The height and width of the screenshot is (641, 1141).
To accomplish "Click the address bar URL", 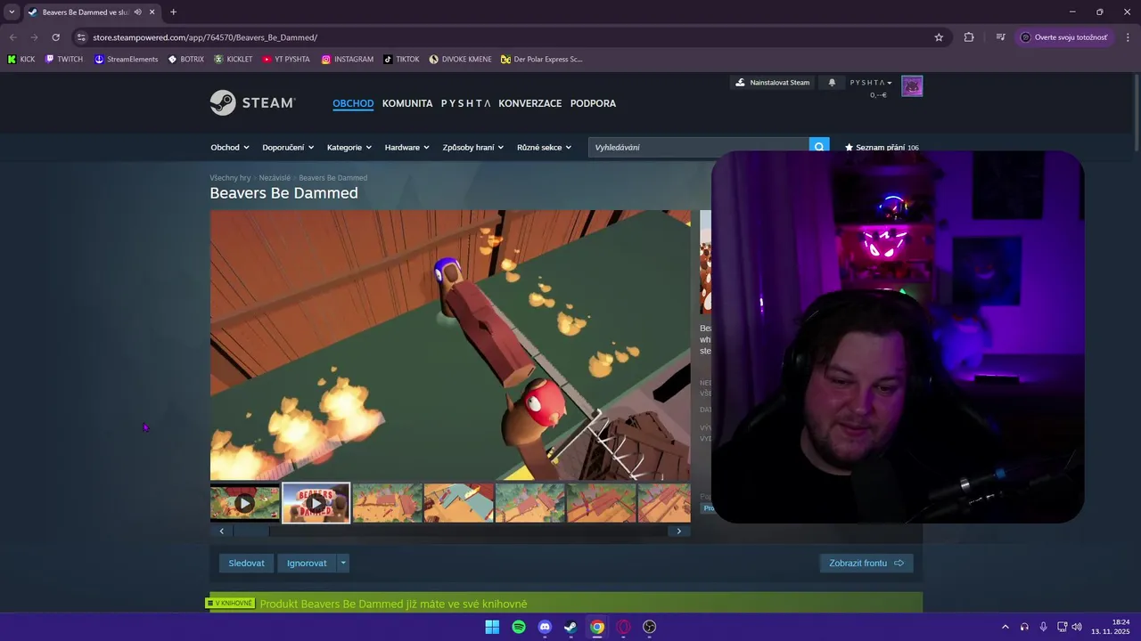I will click(205, 37).
